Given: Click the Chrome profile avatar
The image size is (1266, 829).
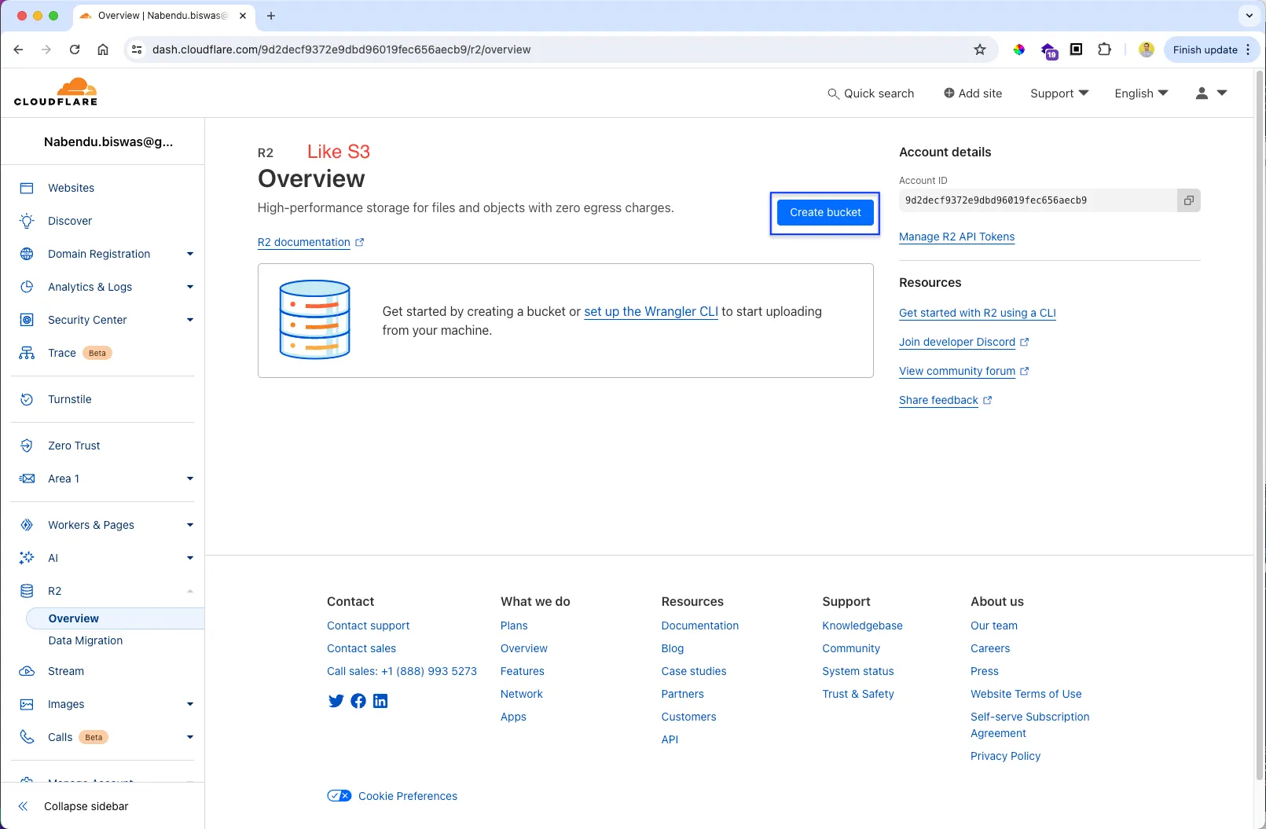Looking at the screenshot, I should point(1147,50).
